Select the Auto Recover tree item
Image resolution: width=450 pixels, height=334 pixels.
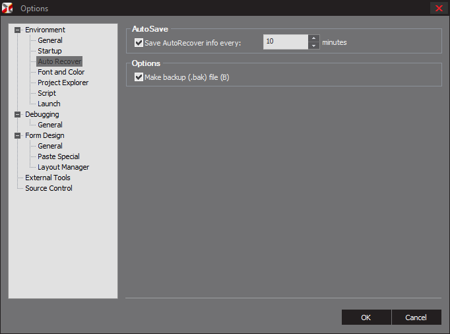click(x=59, y=61)
